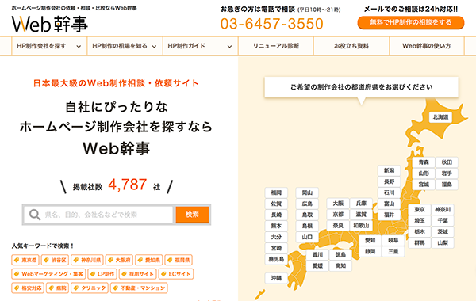Select 秋田 prefecture button
This screenshot has width=476, height=301.
(x=447, y=162)
